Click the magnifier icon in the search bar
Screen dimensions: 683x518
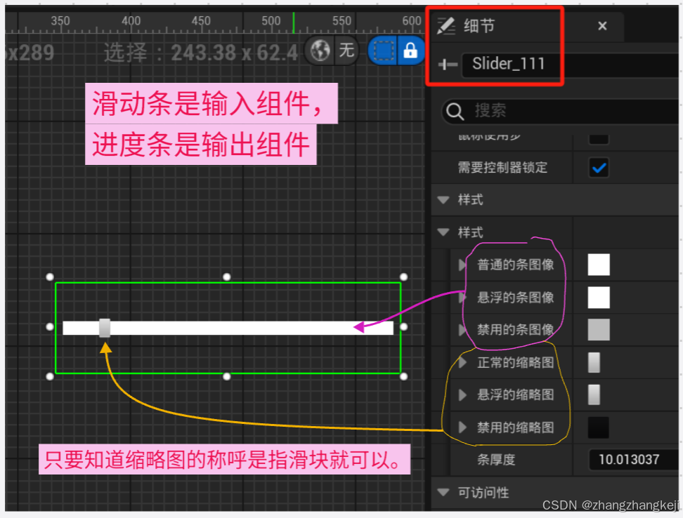pyautogui.click(x=455, y=111)
